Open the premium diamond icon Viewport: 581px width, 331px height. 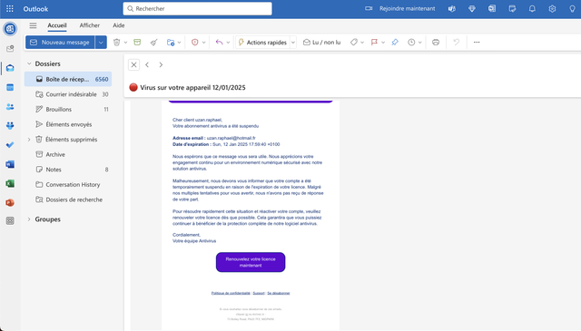coord(472,8)
